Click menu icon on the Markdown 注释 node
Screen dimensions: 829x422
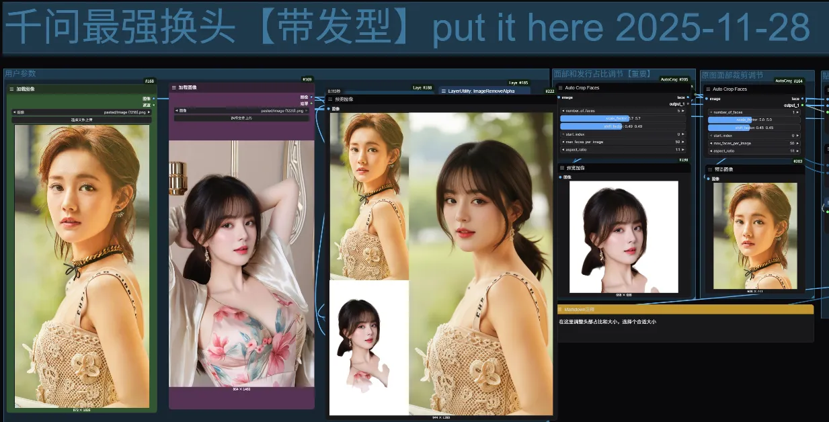coord(559,309)
